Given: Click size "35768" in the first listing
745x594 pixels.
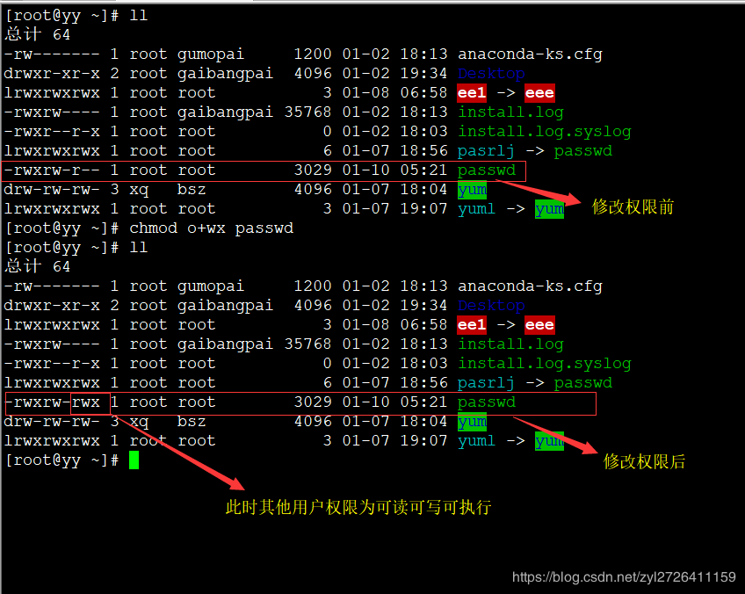Looking at the screenshot, I should point(307,112).
